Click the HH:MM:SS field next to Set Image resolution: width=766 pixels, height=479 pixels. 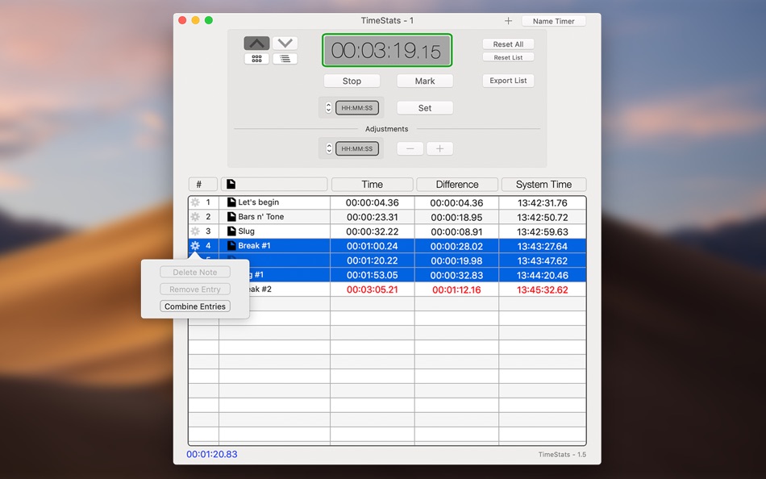pos(357,108)
